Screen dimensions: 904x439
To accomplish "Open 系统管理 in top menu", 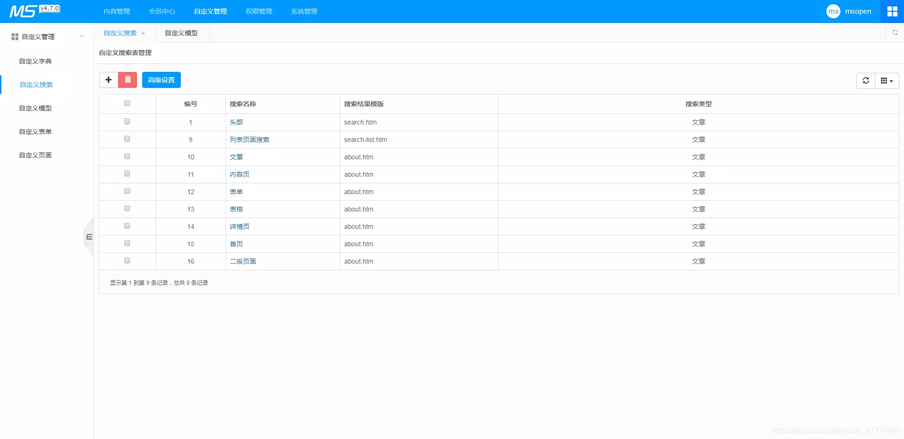I will 304,11.
